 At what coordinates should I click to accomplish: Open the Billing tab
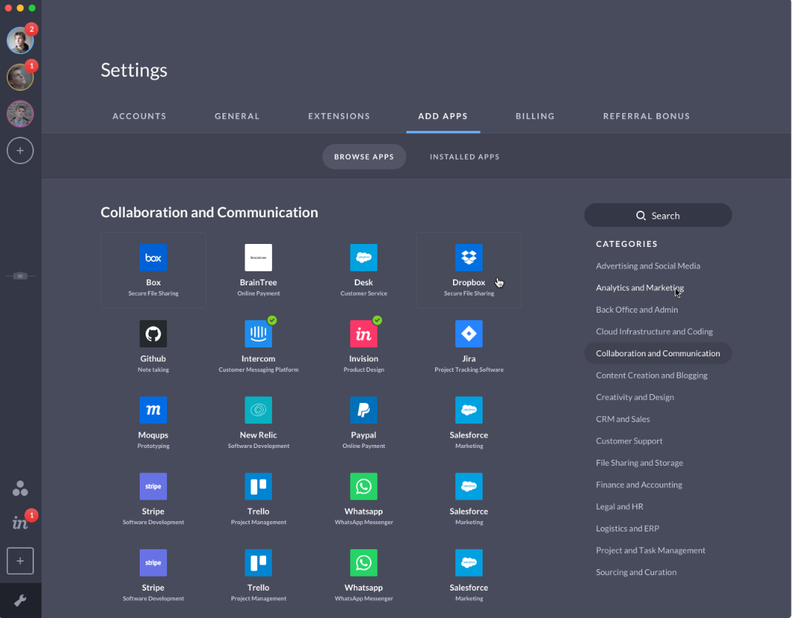point(535,116)
